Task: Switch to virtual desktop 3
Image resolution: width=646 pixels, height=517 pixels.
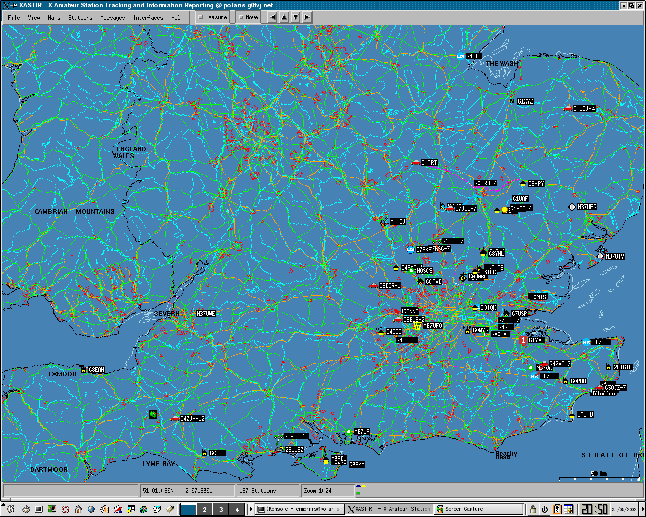Action: tap(221, 509)
